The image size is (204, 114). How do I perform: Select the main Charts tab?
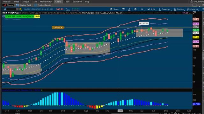pyautogui.click(x=58, y=2)
